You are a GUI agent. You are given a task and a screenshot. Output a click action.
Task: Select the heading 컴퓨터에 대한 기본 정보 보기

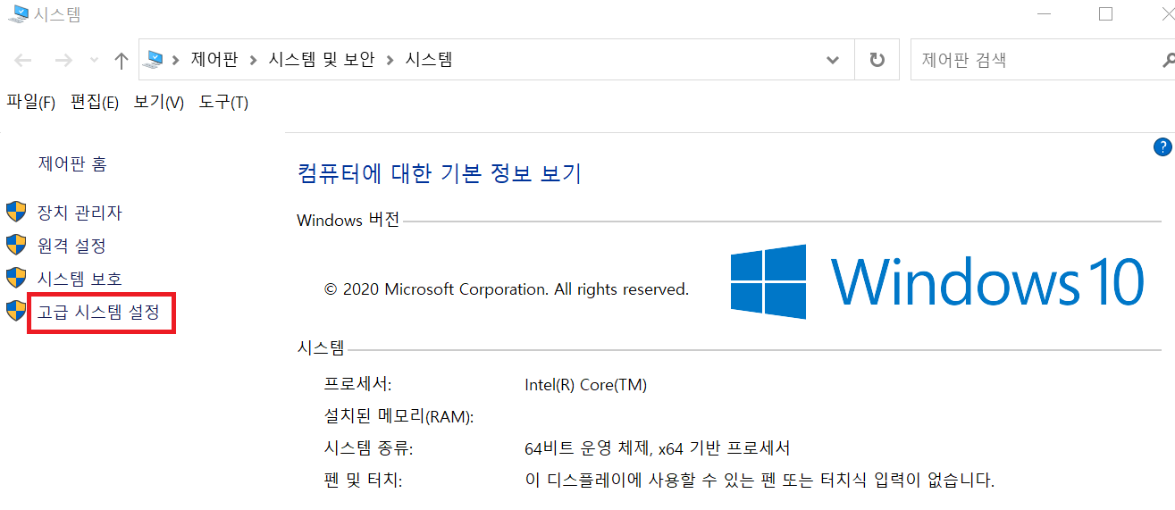point(440,172)
